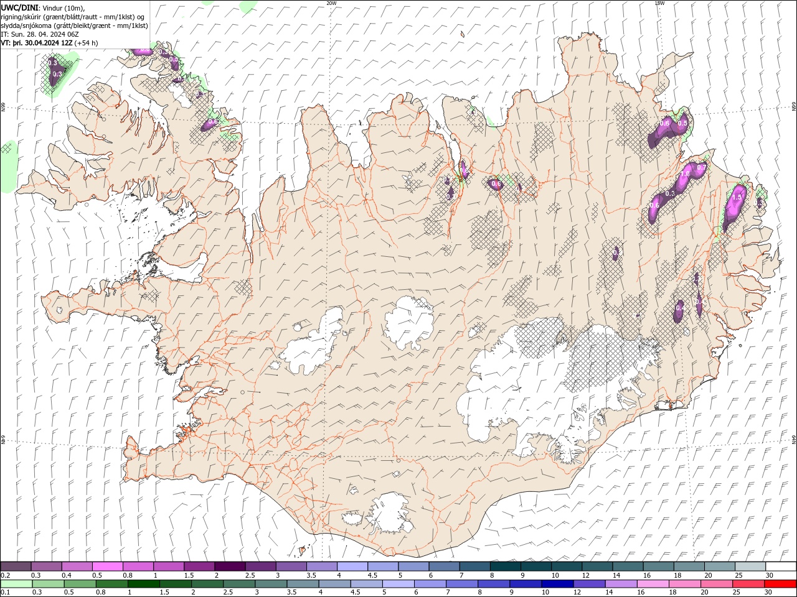The height and width of the screenshot is (597, 797).
Task: Click the 0.2 label in top legend row
Action: (5, 575)
